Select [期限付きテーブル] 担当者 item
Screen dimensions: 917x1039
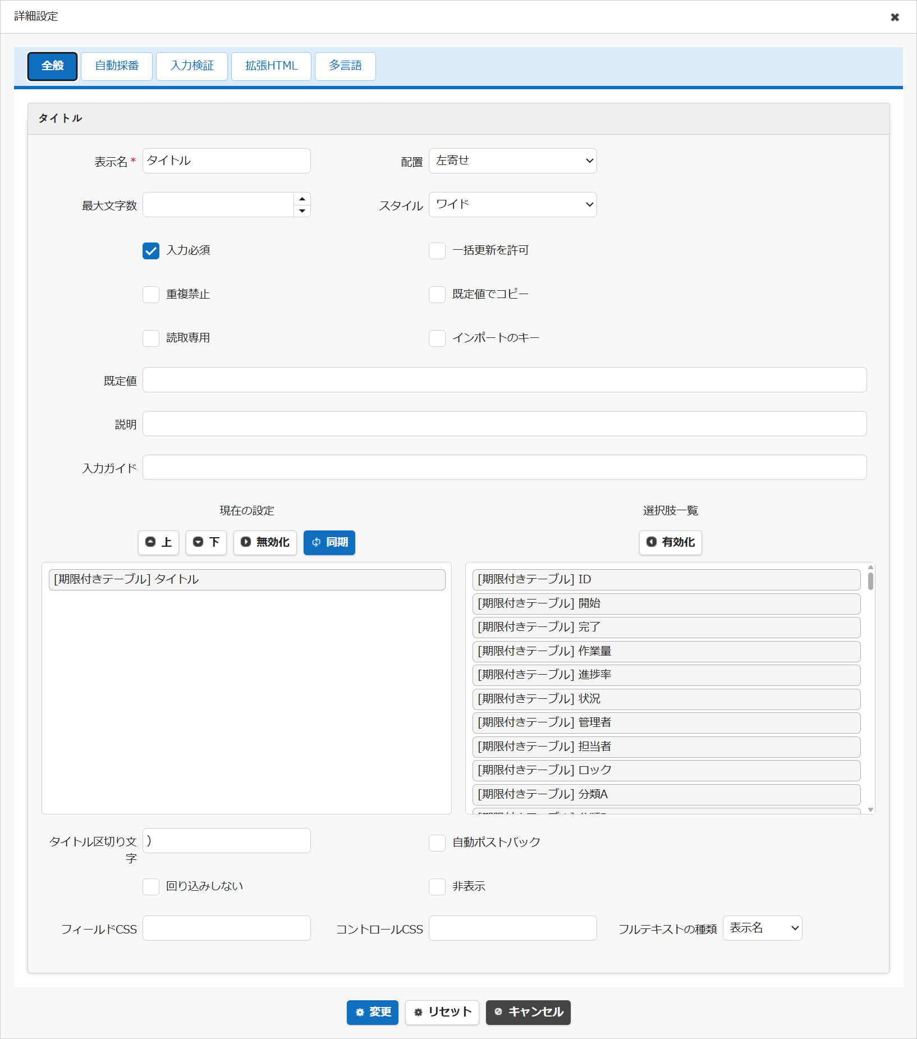(x=667, y=747)
